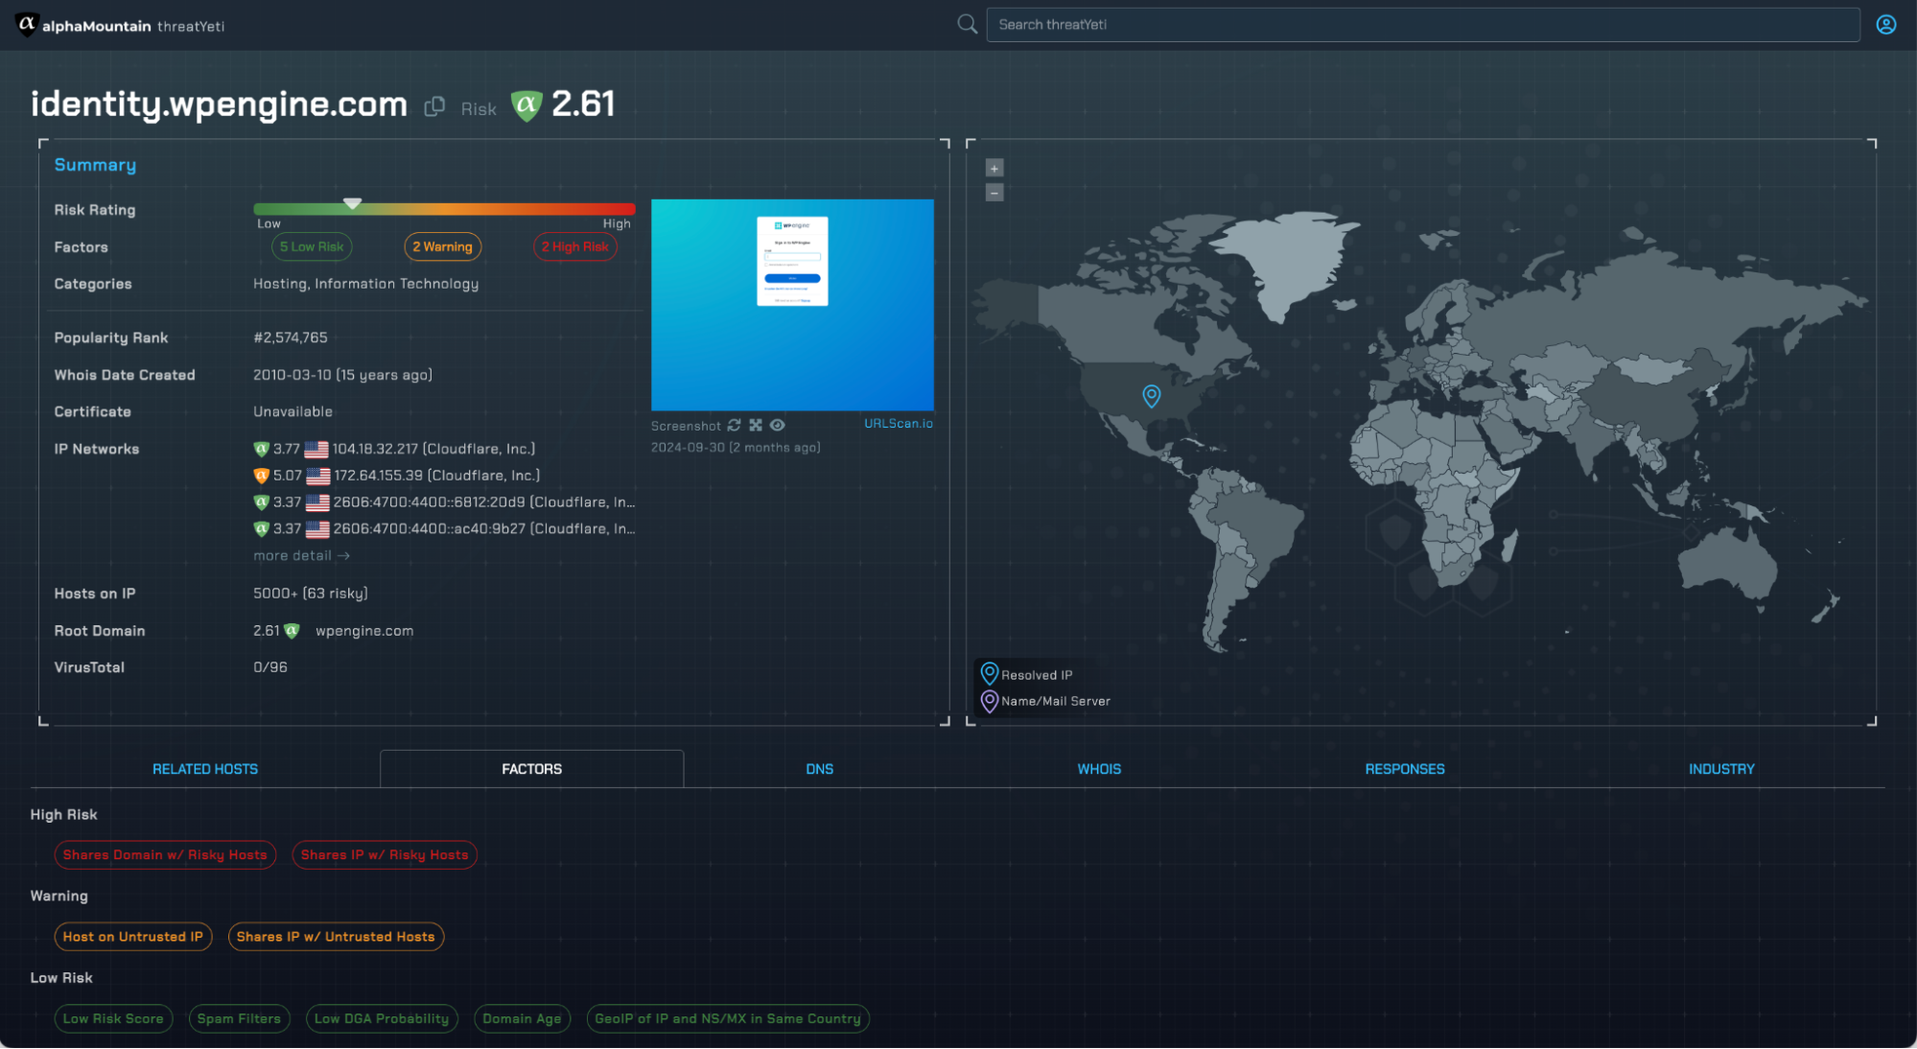Click the Resolved IP legend icon

coord(990,674)
